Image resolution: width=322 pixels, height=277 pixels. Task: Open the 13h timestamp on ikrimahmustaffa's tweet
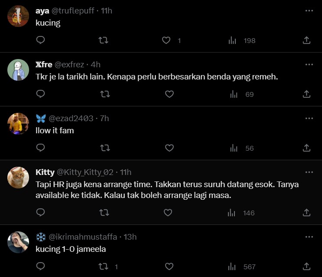[x=130, y=237]
